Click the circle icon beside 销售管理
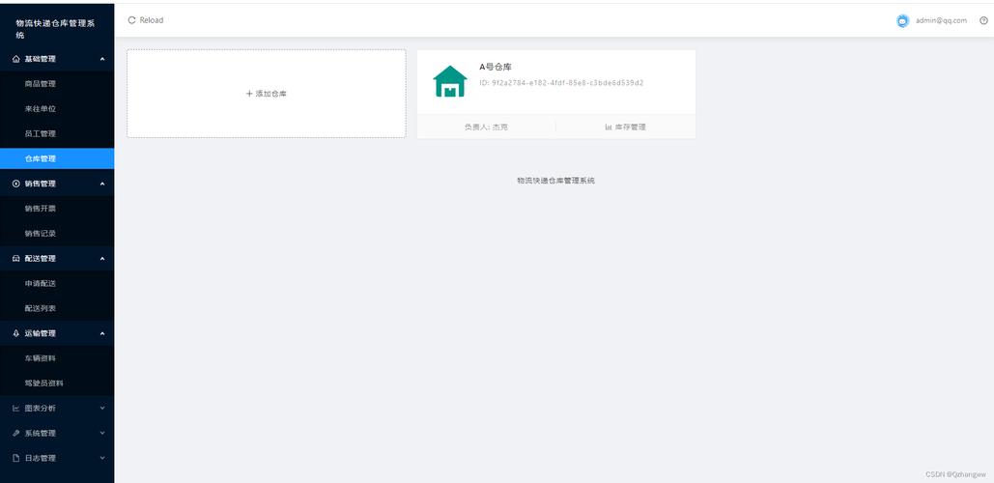Screen dimensions: 994x483 click(16, 184)
